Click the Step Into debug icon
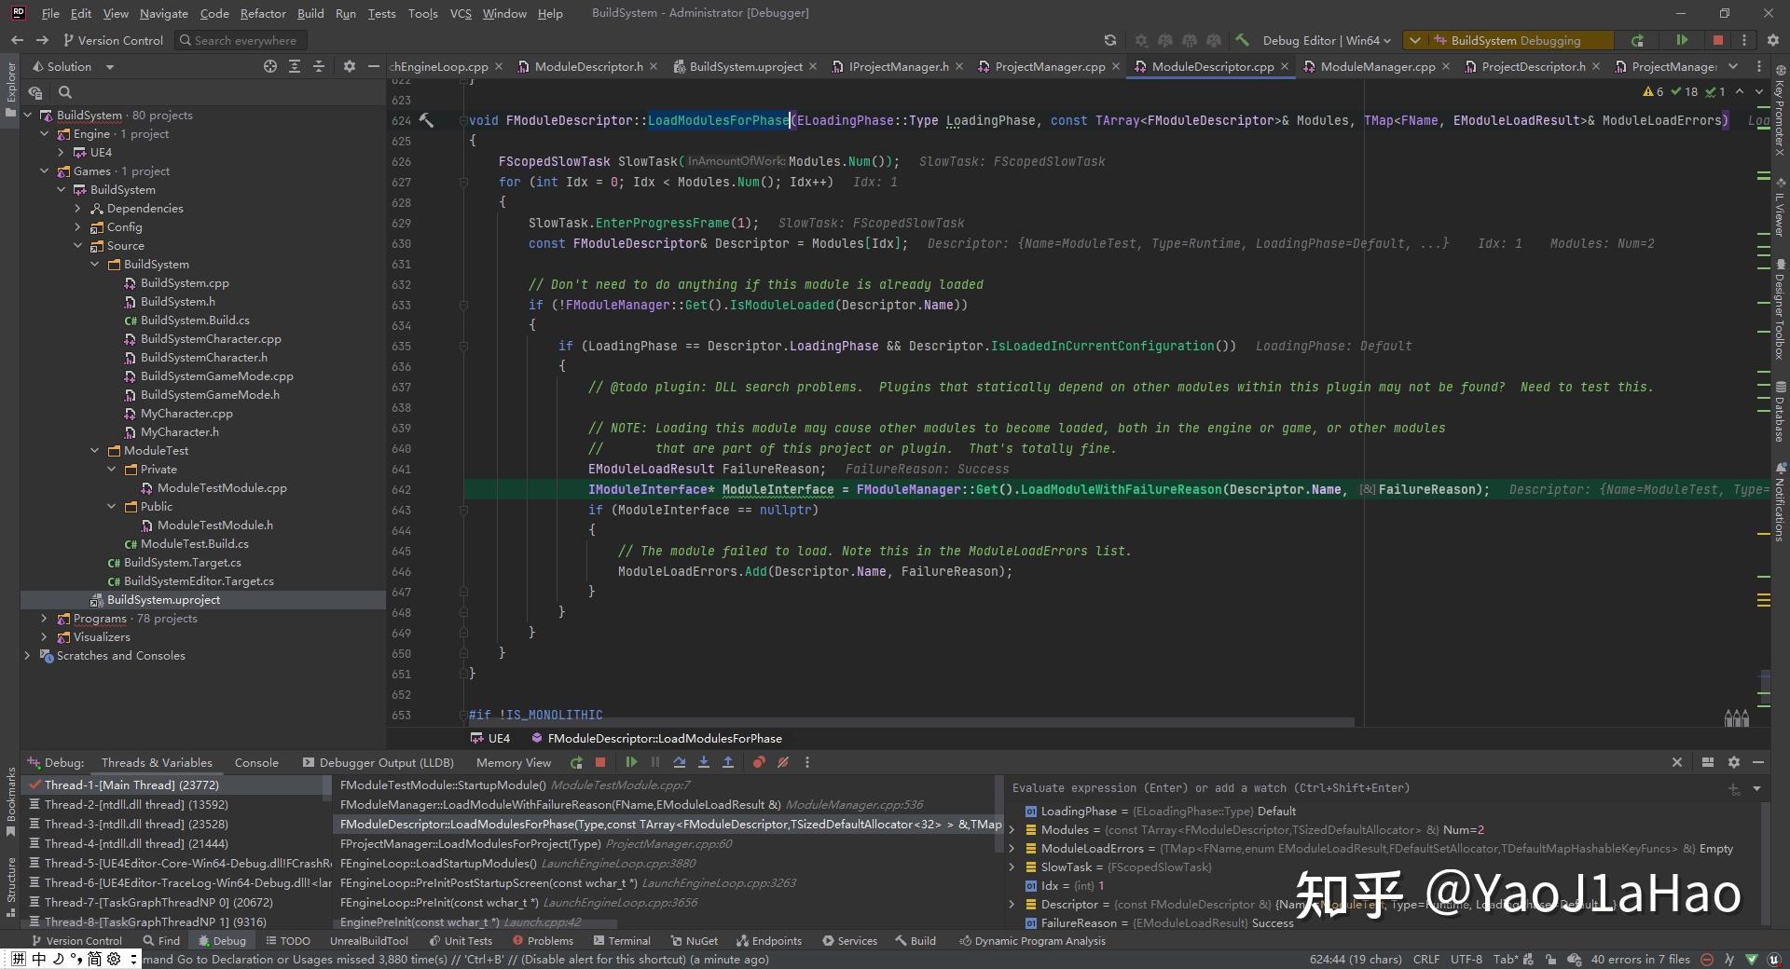Screen dimensions: 1790x969 pyautogui.click(x=704, y=762)
